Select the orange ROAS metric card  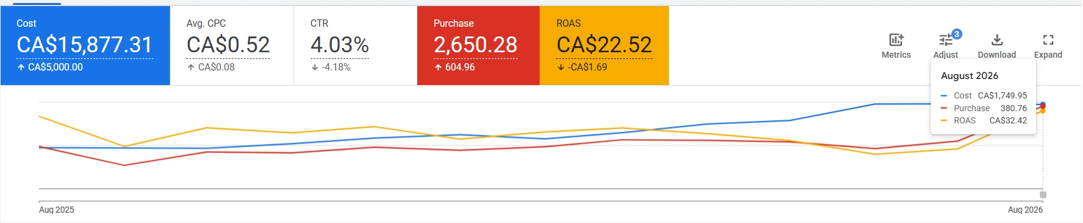604,46
